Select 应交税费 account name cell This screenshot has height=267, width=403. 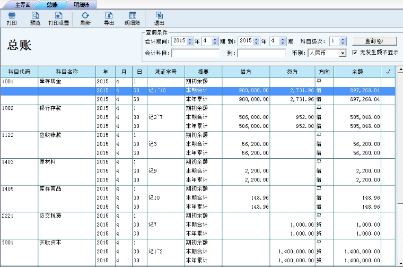67,216
